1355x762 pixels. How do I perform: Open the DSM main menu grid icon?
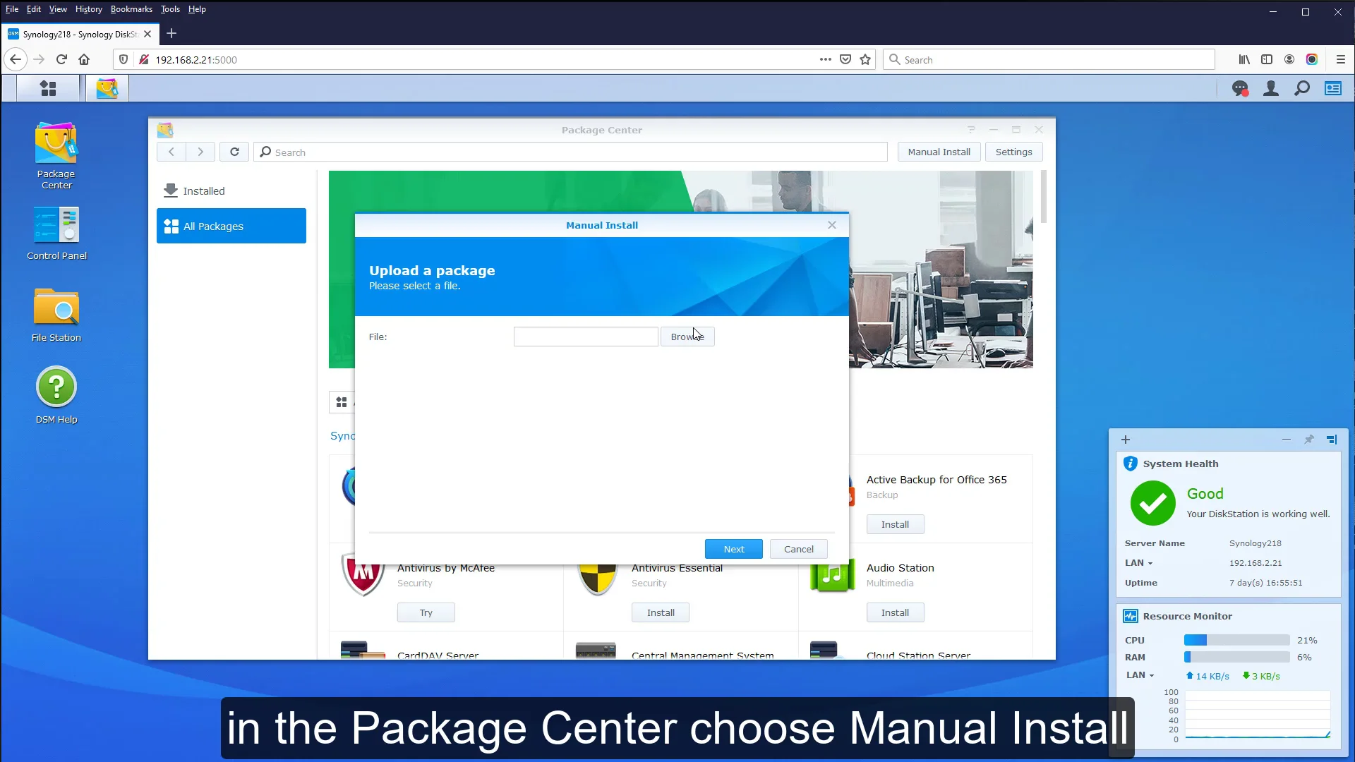[47, 87]
